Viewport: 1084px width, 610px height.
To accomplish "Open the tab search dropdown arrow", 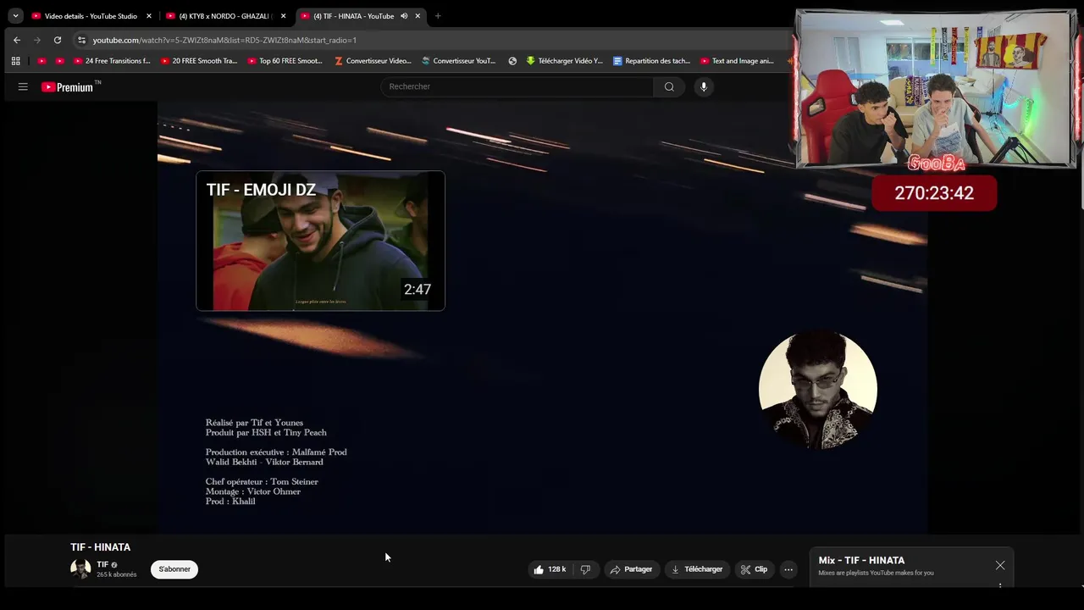I will (15, 15).
